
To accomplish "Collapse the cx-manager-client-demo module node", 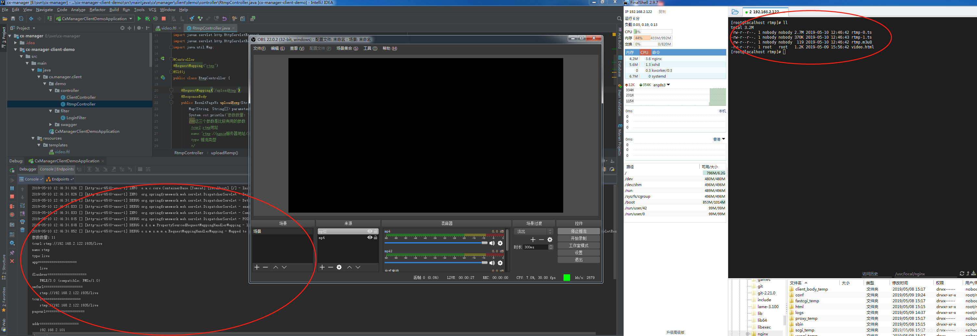I will (16, 50).
